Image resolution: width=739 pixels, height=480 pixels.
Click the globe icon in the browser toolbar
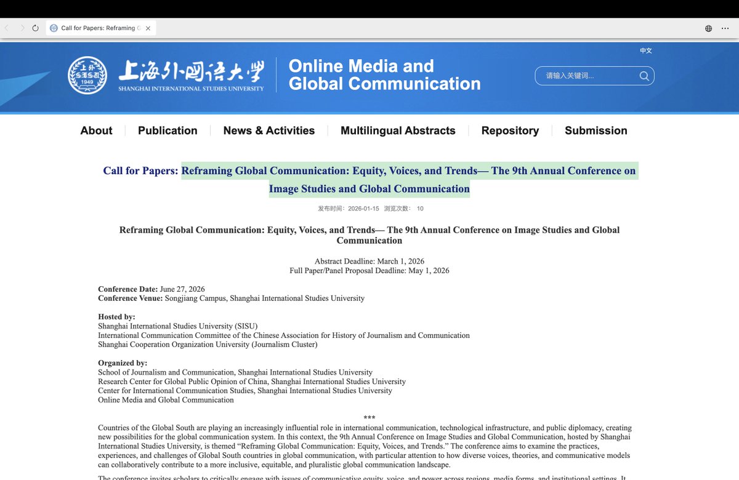click(x=709, y=28)
